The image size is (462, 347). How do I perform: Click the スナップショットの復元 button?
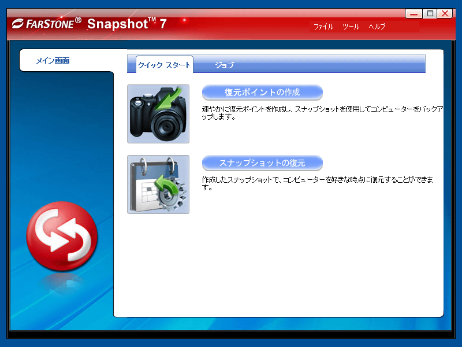pos(262,163)
